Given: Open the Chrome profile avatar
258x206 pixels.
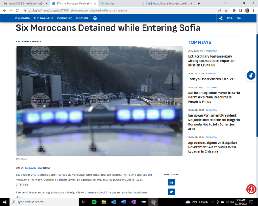Looking at the screenshot, I should tap(247, 10).
